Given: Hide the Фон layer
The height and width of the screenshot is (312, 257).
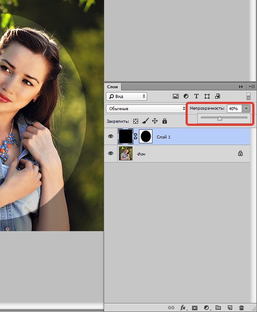Looking at the screenshot, I should pyautogui.click(x=111, y=153).
